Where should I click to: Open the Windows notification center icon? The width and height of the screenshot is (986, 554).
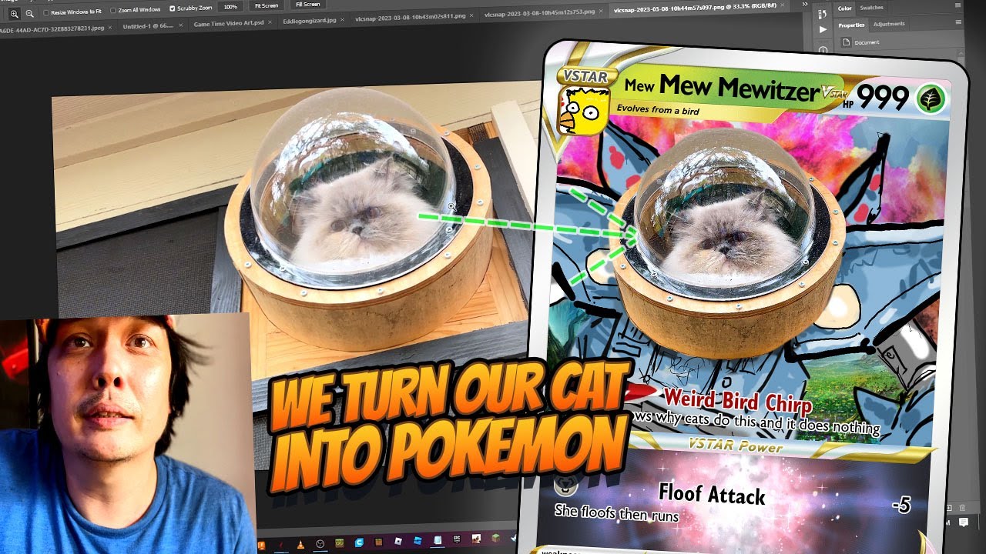(964, 523)
